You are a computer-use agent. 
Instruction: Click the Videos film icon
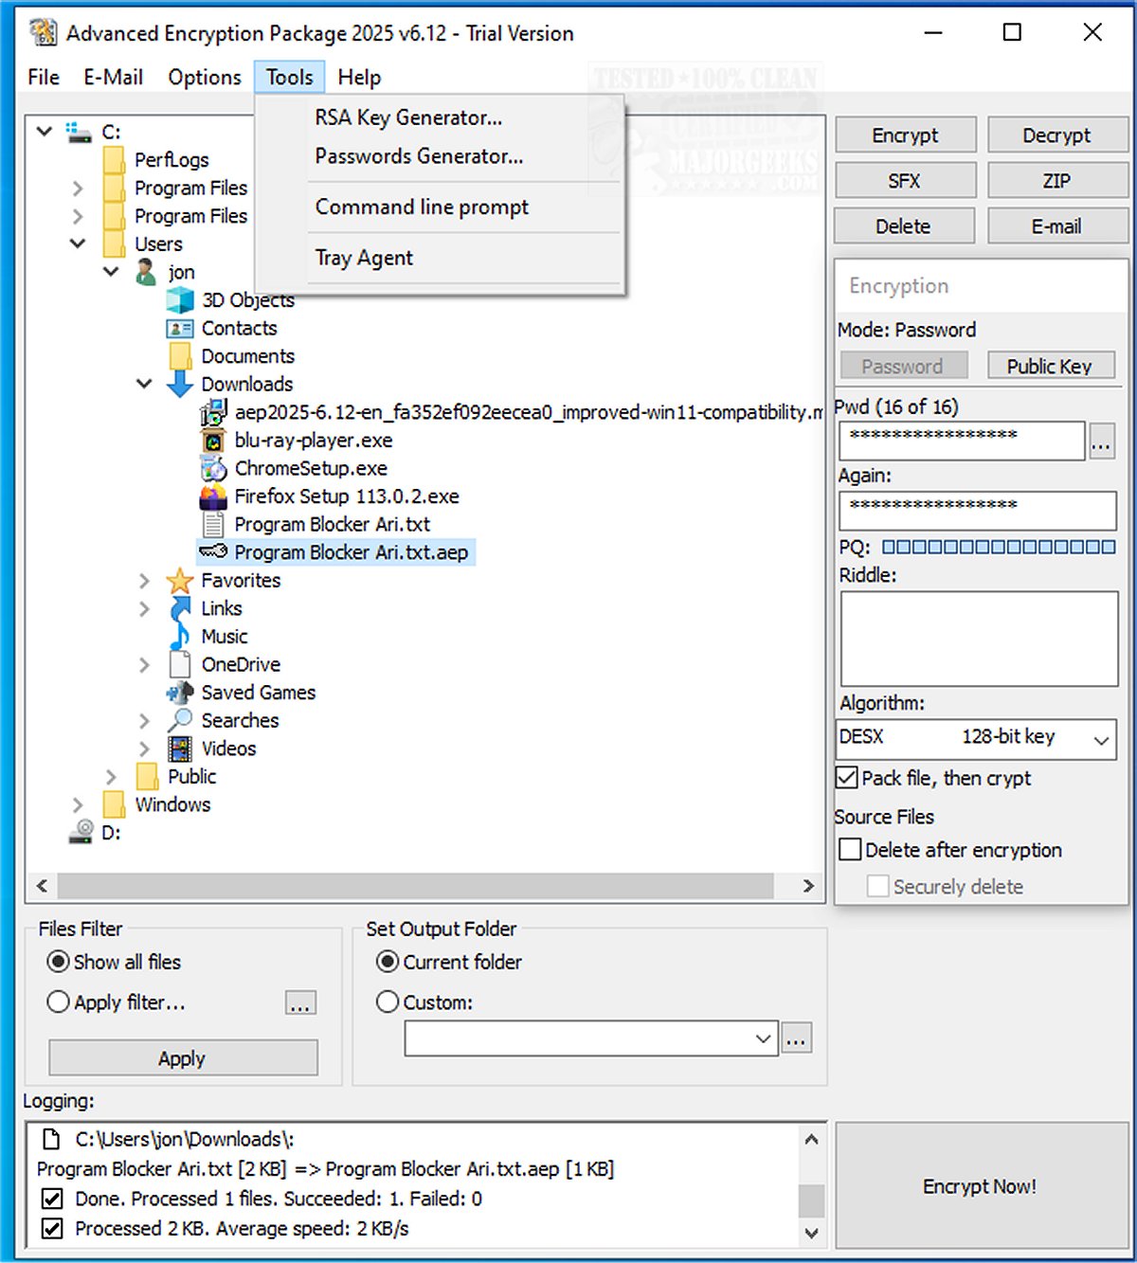(x=180, y=749)
